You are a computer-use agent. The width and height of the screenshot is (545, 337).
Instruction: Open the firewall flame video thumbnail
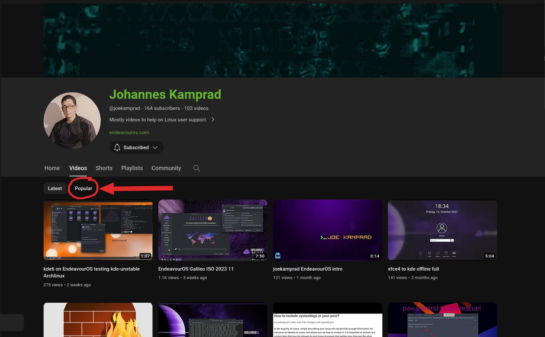(98, 320)
